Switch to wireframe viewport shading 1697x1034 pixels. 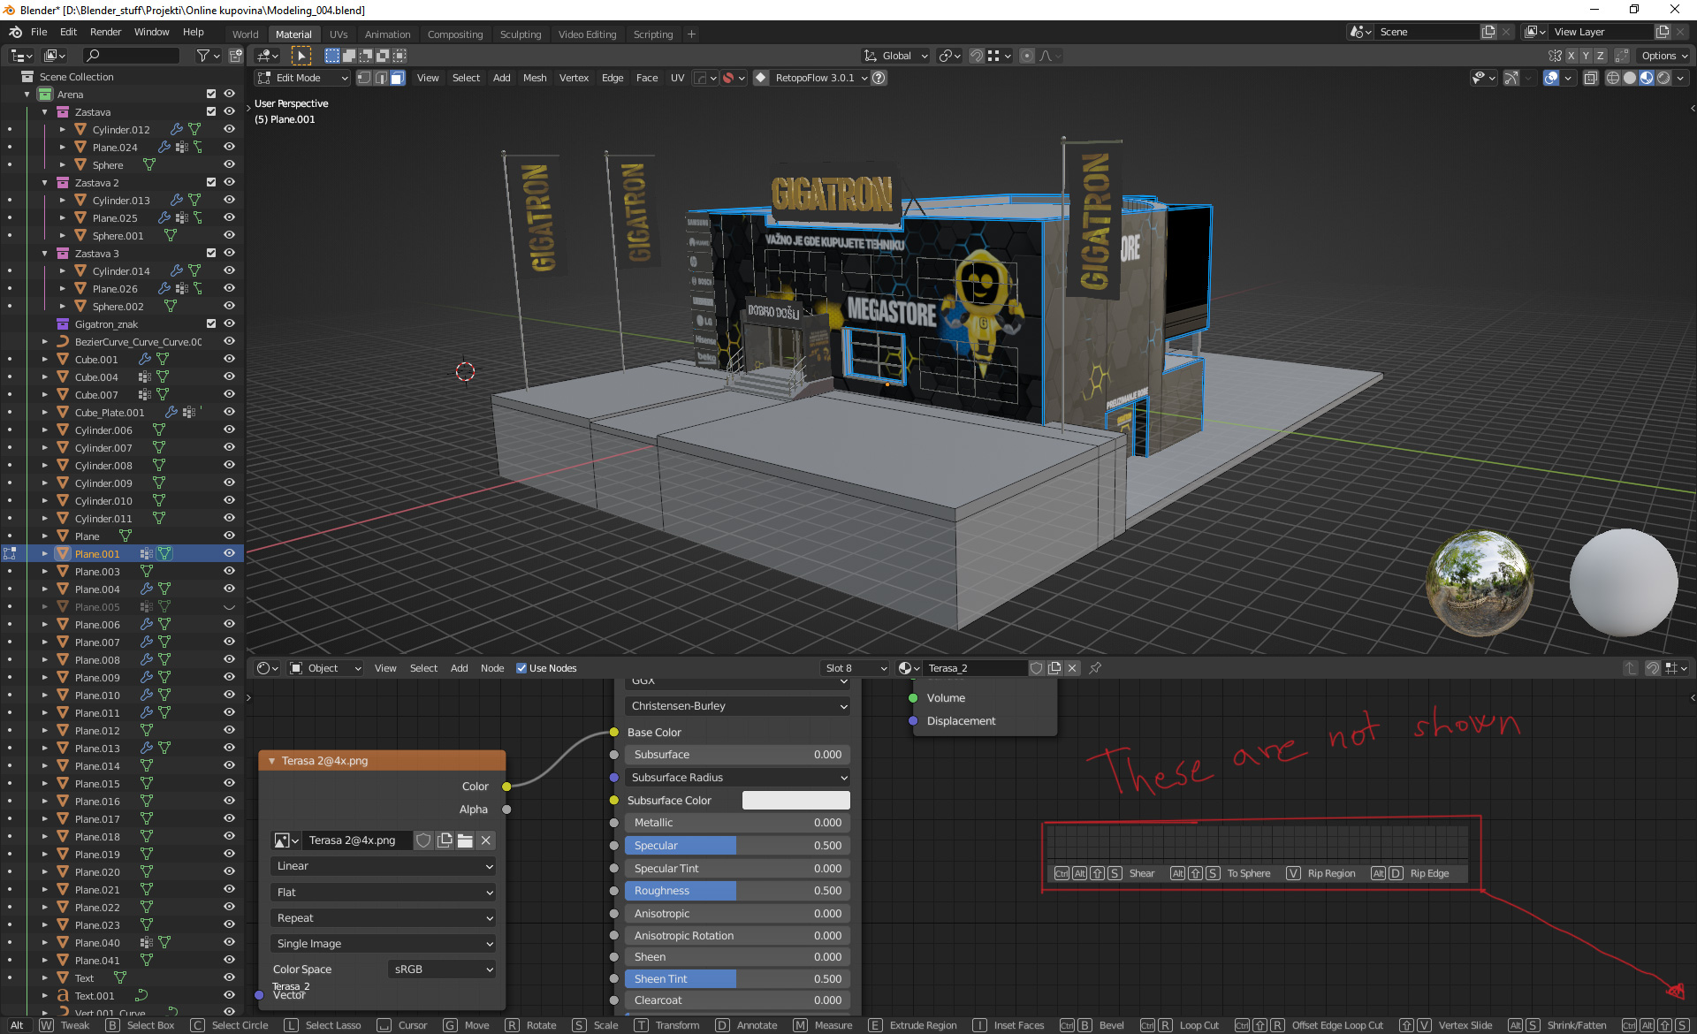pos(1613,78)
